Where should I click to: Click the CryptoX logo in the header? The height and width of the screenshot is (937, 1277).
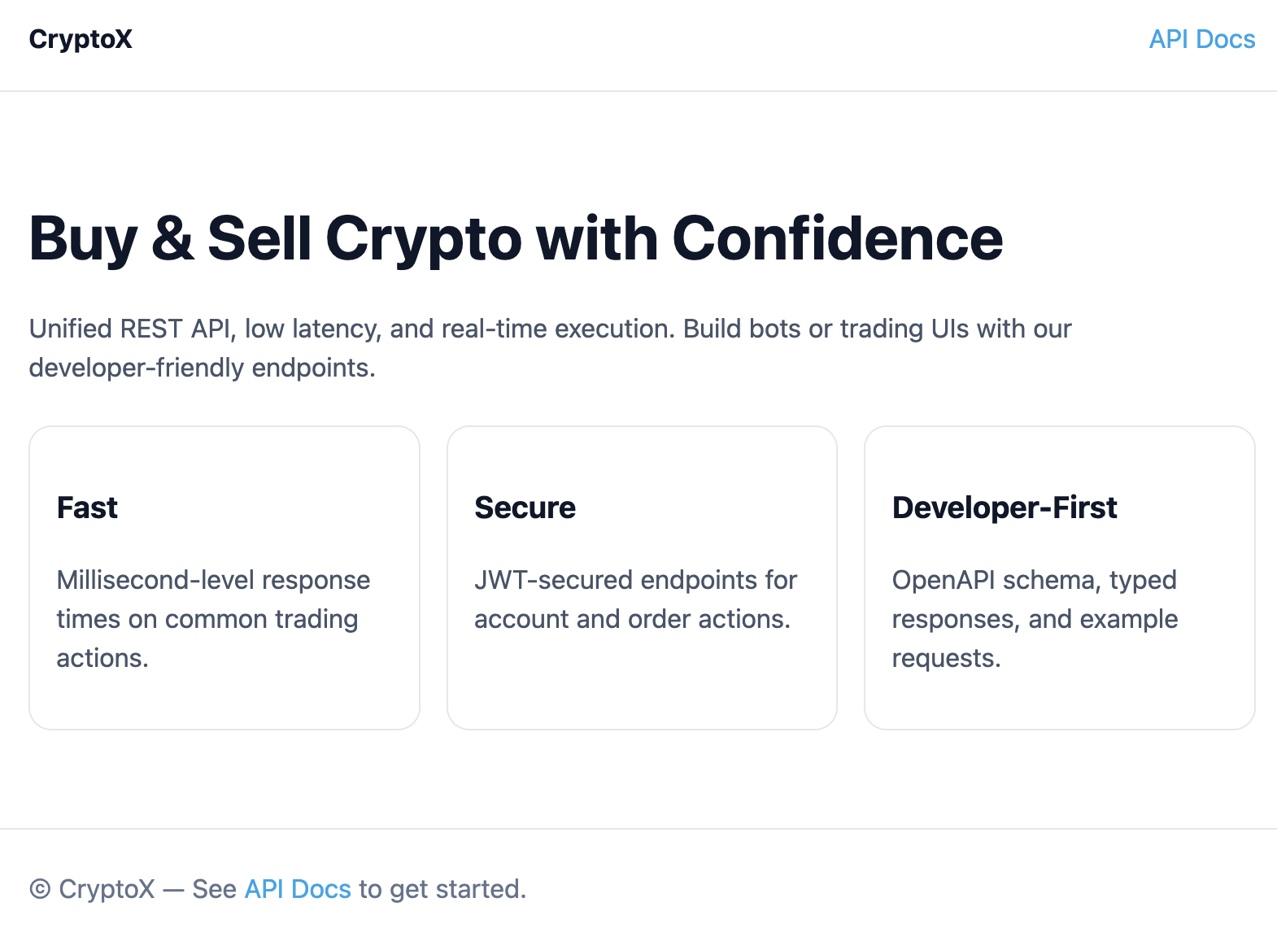[x=80, y=39]
